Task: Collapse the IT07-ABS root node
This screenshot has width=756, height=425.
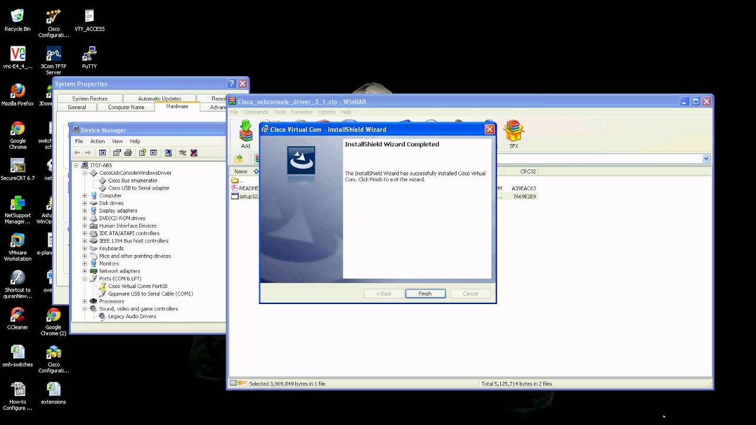Action: click(76, 165)
